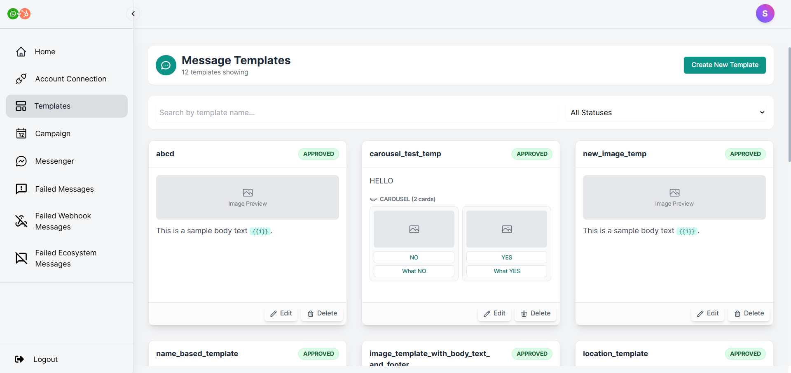Open Failed Ecosystem Messages via its icon
This screenshot has height=373, width=791.
coord(21,258)
